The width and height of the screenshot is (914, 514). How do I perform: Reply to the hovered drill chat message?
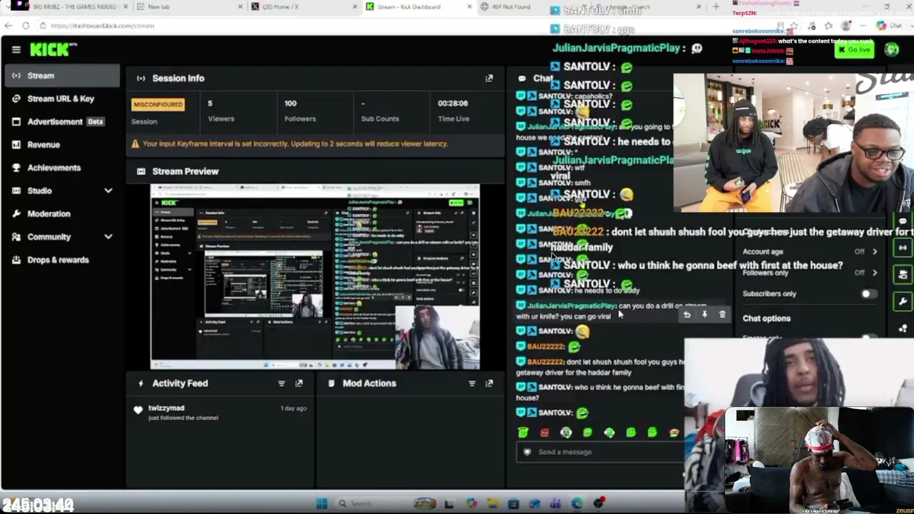coord(687,314)
